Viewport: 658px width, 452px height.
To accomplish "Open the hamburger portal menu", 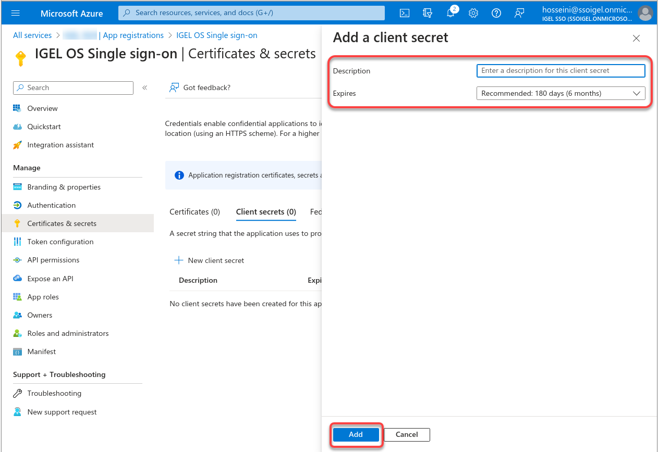I will point(15,13).
